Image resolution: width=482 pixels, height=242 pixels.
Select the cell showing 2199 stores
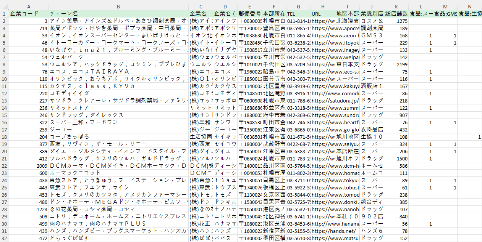pos(396,64)
